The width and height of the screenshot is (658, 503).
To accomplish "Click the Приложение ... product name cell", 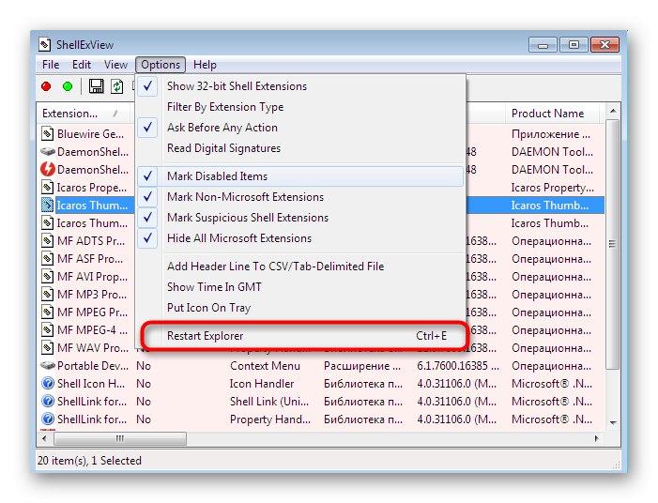I will [551, 134].
